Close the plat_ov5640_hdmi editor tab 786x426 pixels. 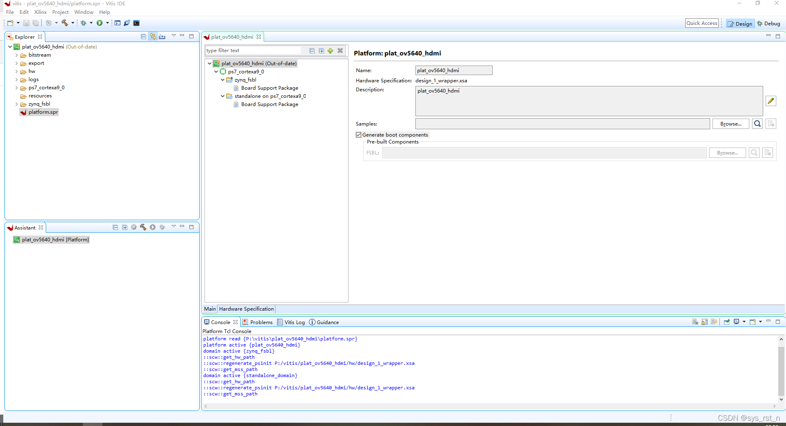point(259,37)
